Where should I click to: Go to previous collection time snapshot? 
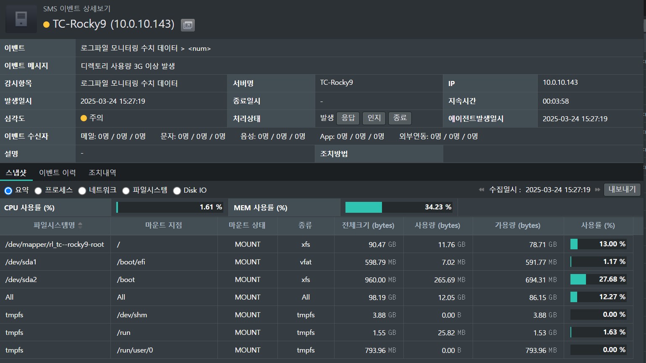tap(481, 190)
